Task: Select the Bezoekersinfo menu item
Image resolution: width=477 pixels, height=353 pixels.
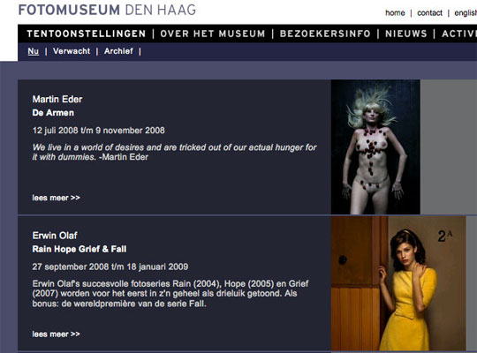Action: (325, 34)
